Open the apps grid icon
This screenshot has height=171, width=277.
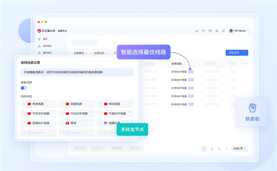tap(224, 31)
